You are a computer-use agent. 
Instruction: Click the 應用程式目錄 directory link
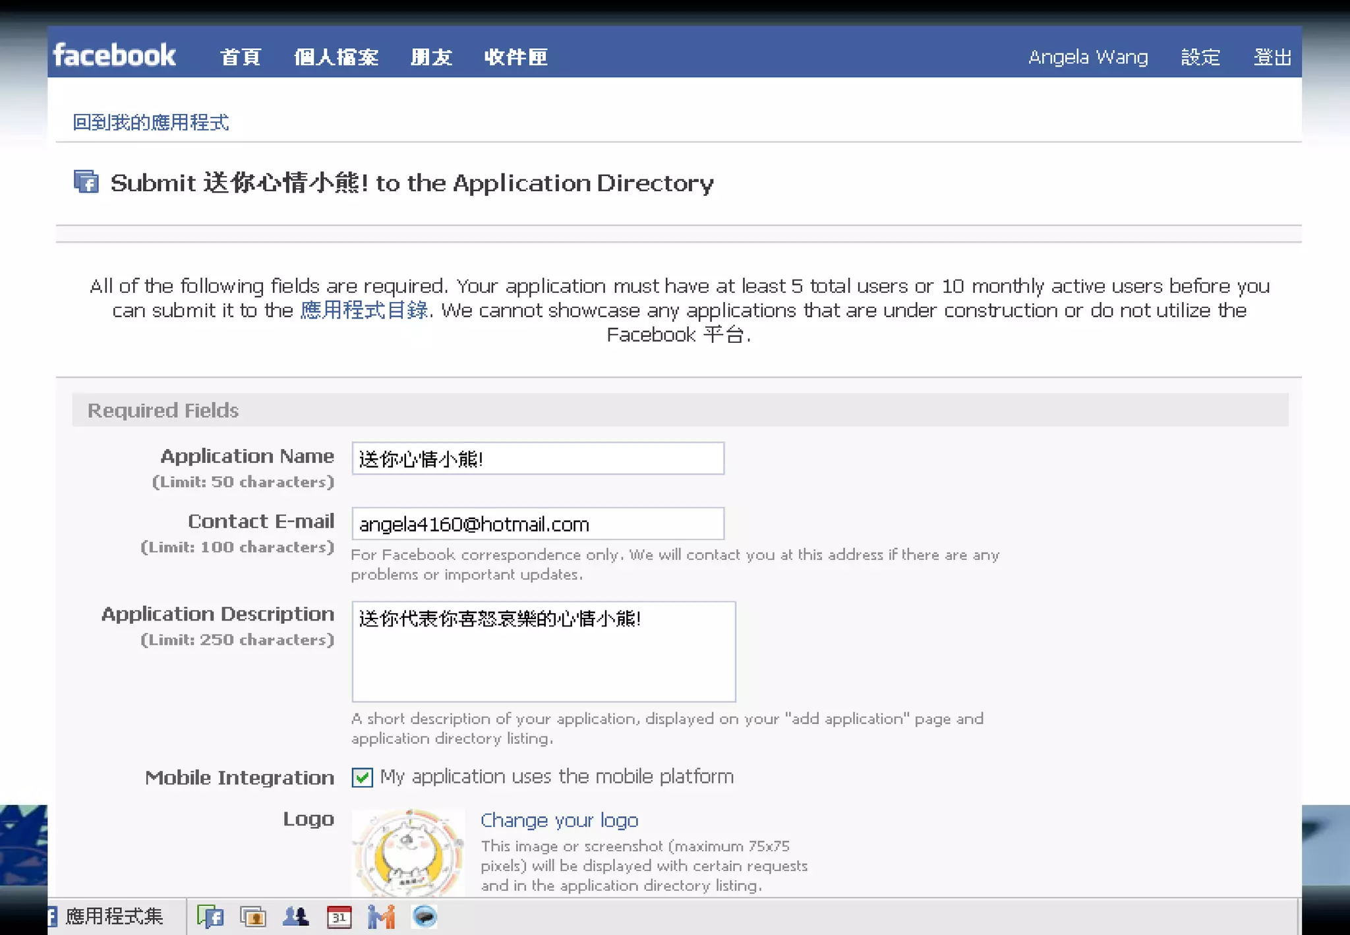364,310
